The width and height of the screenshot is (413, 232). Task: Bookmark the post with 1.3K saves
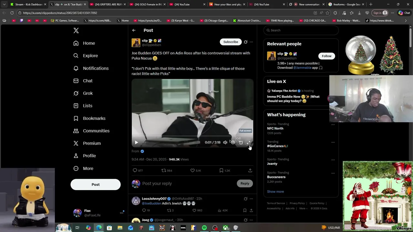pos(225,170)
